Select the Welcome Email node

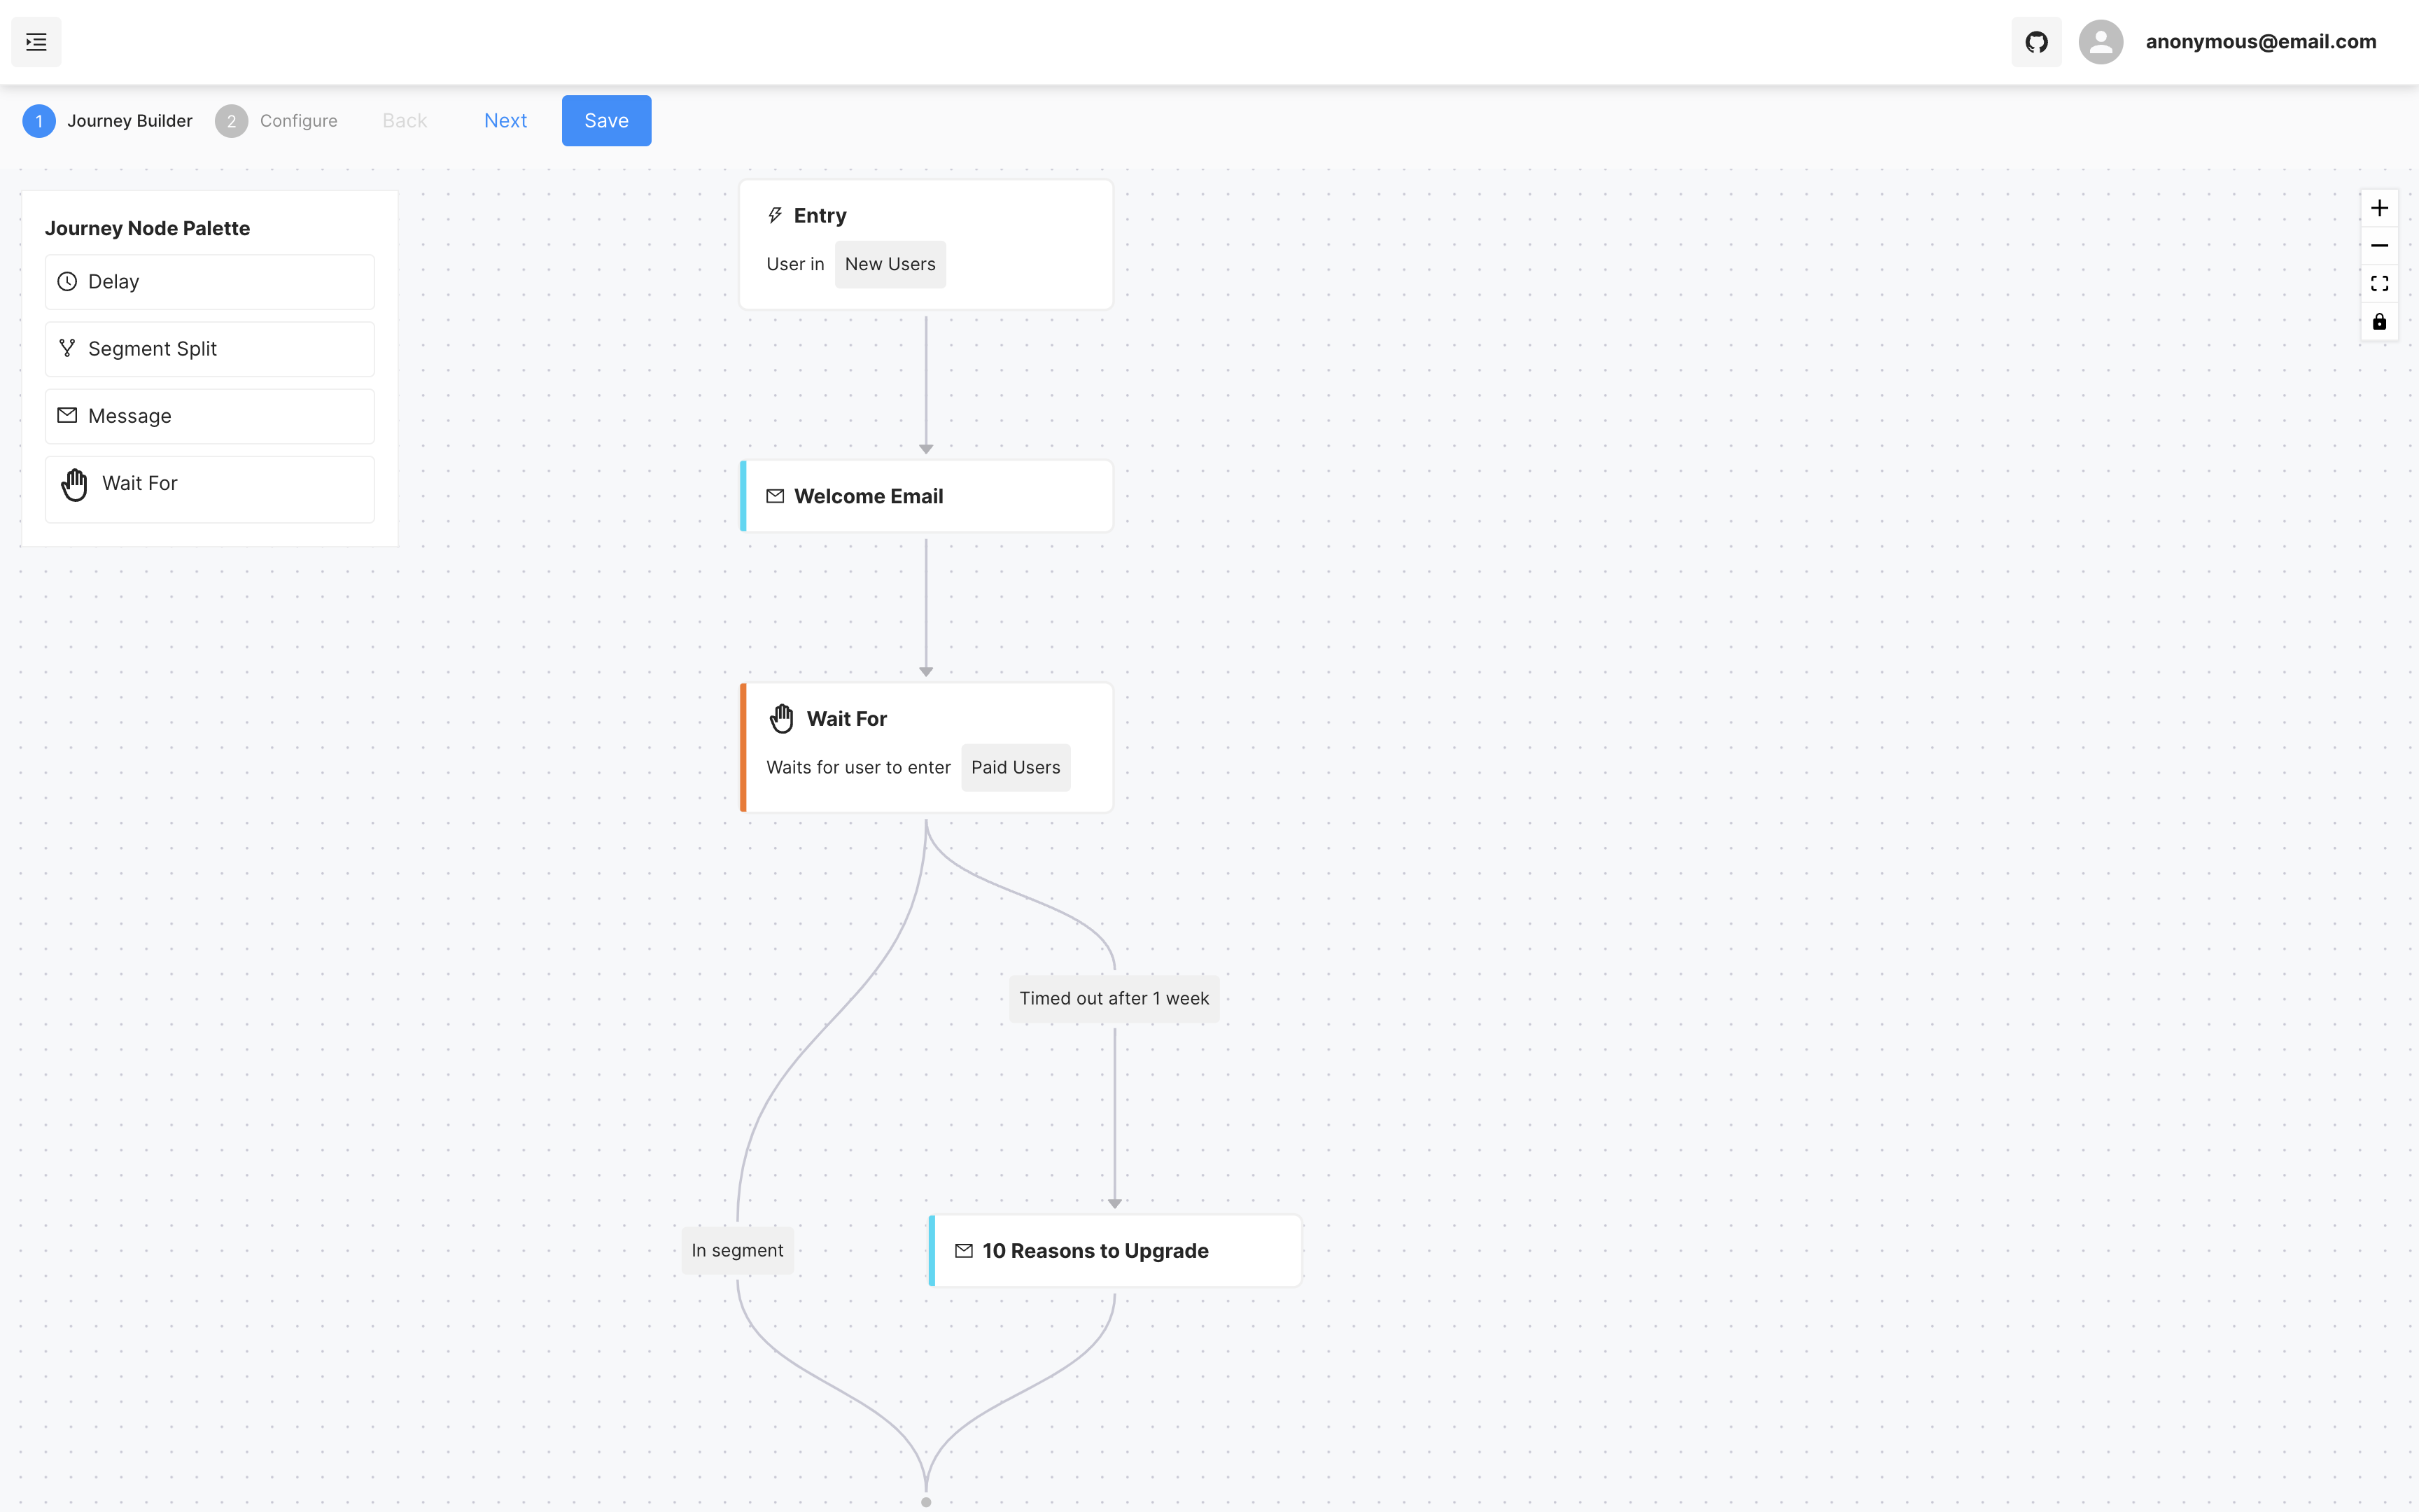pyautogui.click(x=925, y=496)
